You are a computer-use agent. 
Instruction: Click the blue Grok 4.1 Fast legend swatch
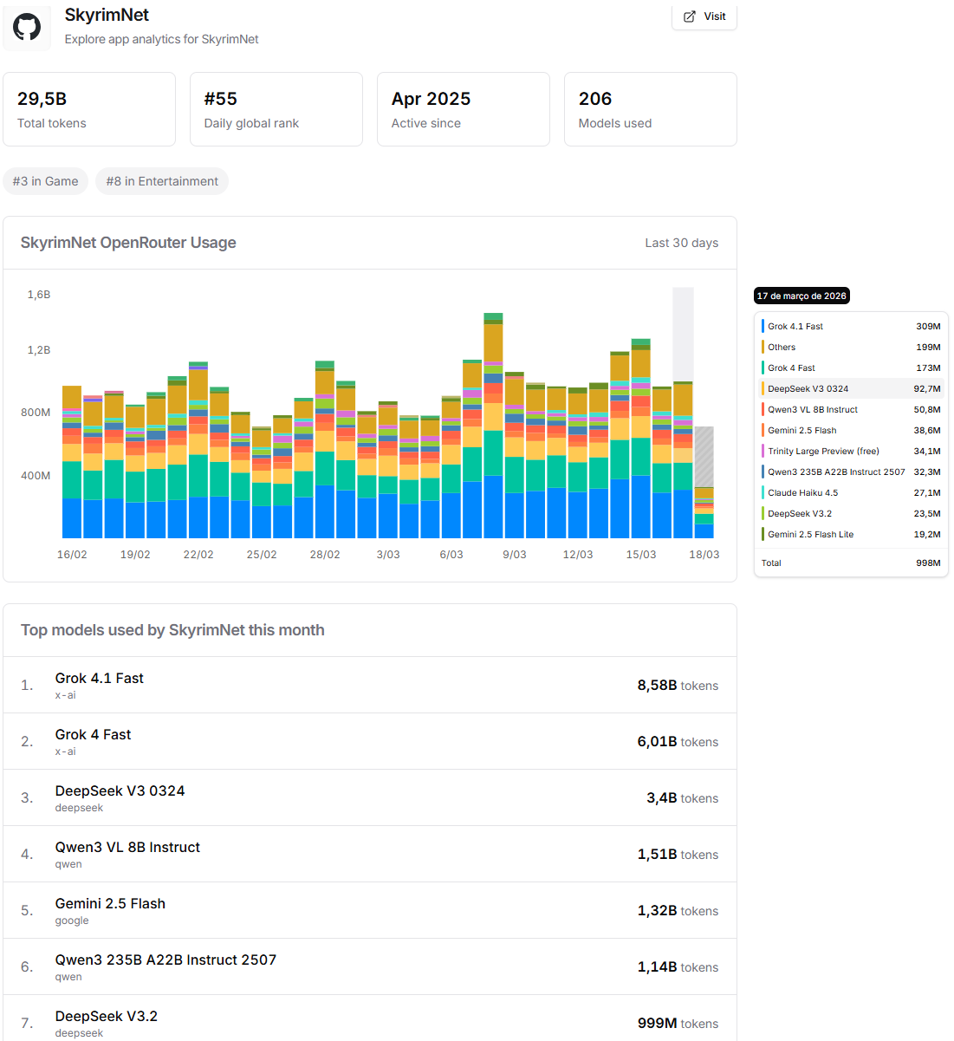pyautogui.click(x=763, y=327)
